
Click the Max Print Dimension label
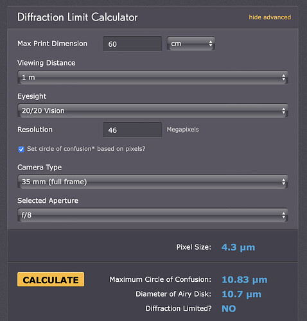(53, 44)
